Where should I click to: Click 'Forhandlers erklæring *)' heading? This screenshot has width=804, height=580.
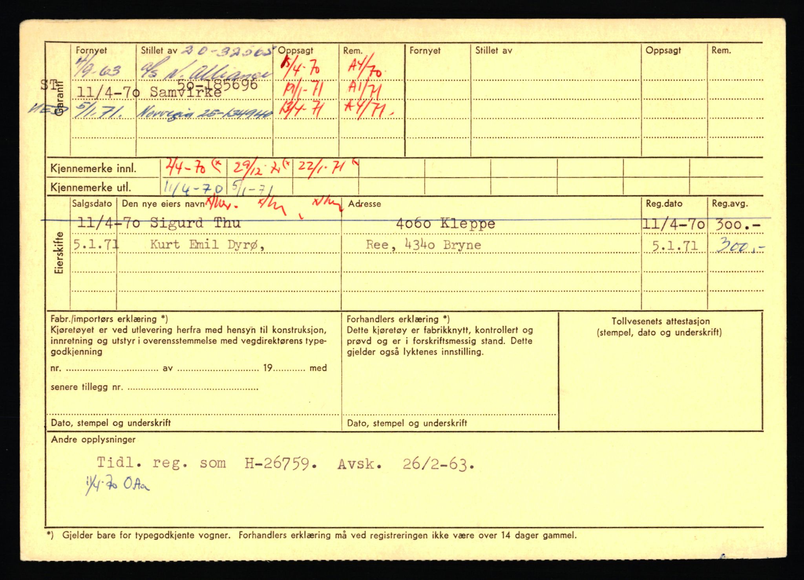pos(398,319)
